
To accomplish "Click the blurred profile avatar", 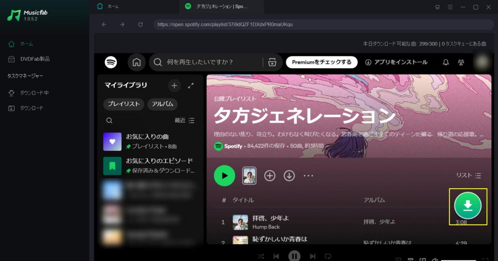I will point(481,62).
